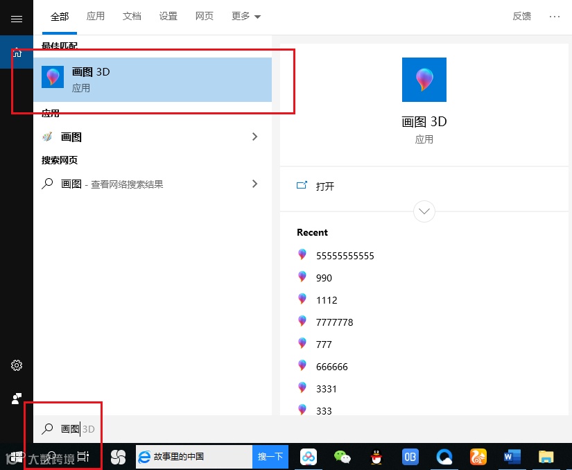Click the magnifier icon next to web result
Image resolution: width=572 pixels, height=470 pixels.
[x=47, y=184]
